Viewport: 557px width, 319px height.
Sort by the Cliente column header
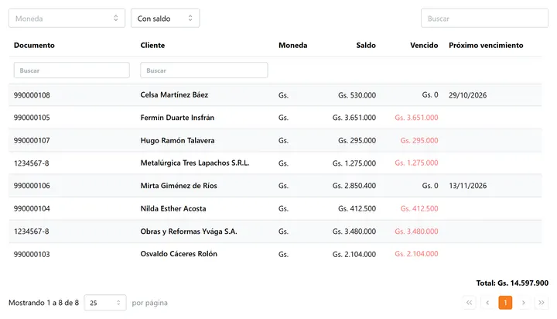tap(152, 45)
